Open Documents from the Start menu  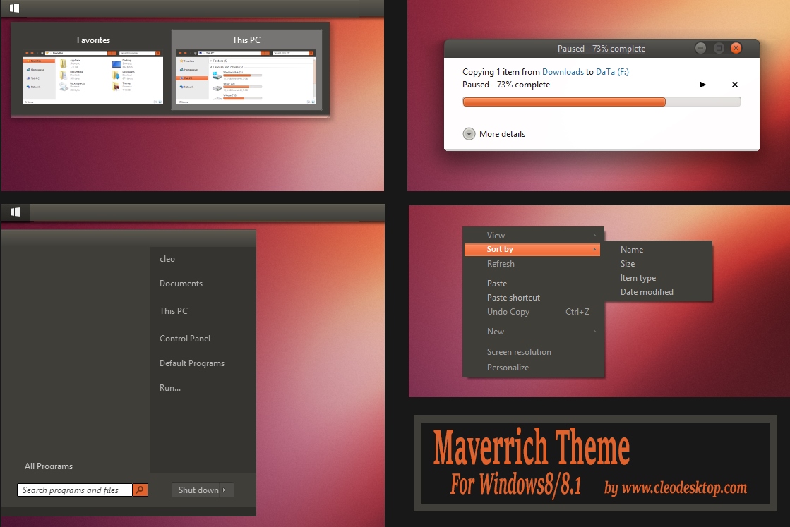pos(181,284)
